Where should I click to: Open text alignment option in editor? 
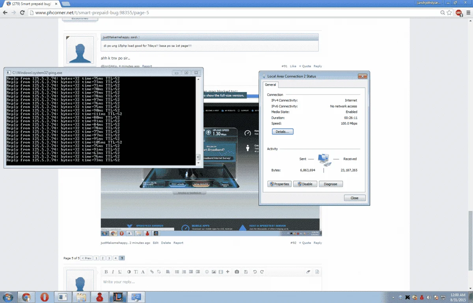point(168,272)
